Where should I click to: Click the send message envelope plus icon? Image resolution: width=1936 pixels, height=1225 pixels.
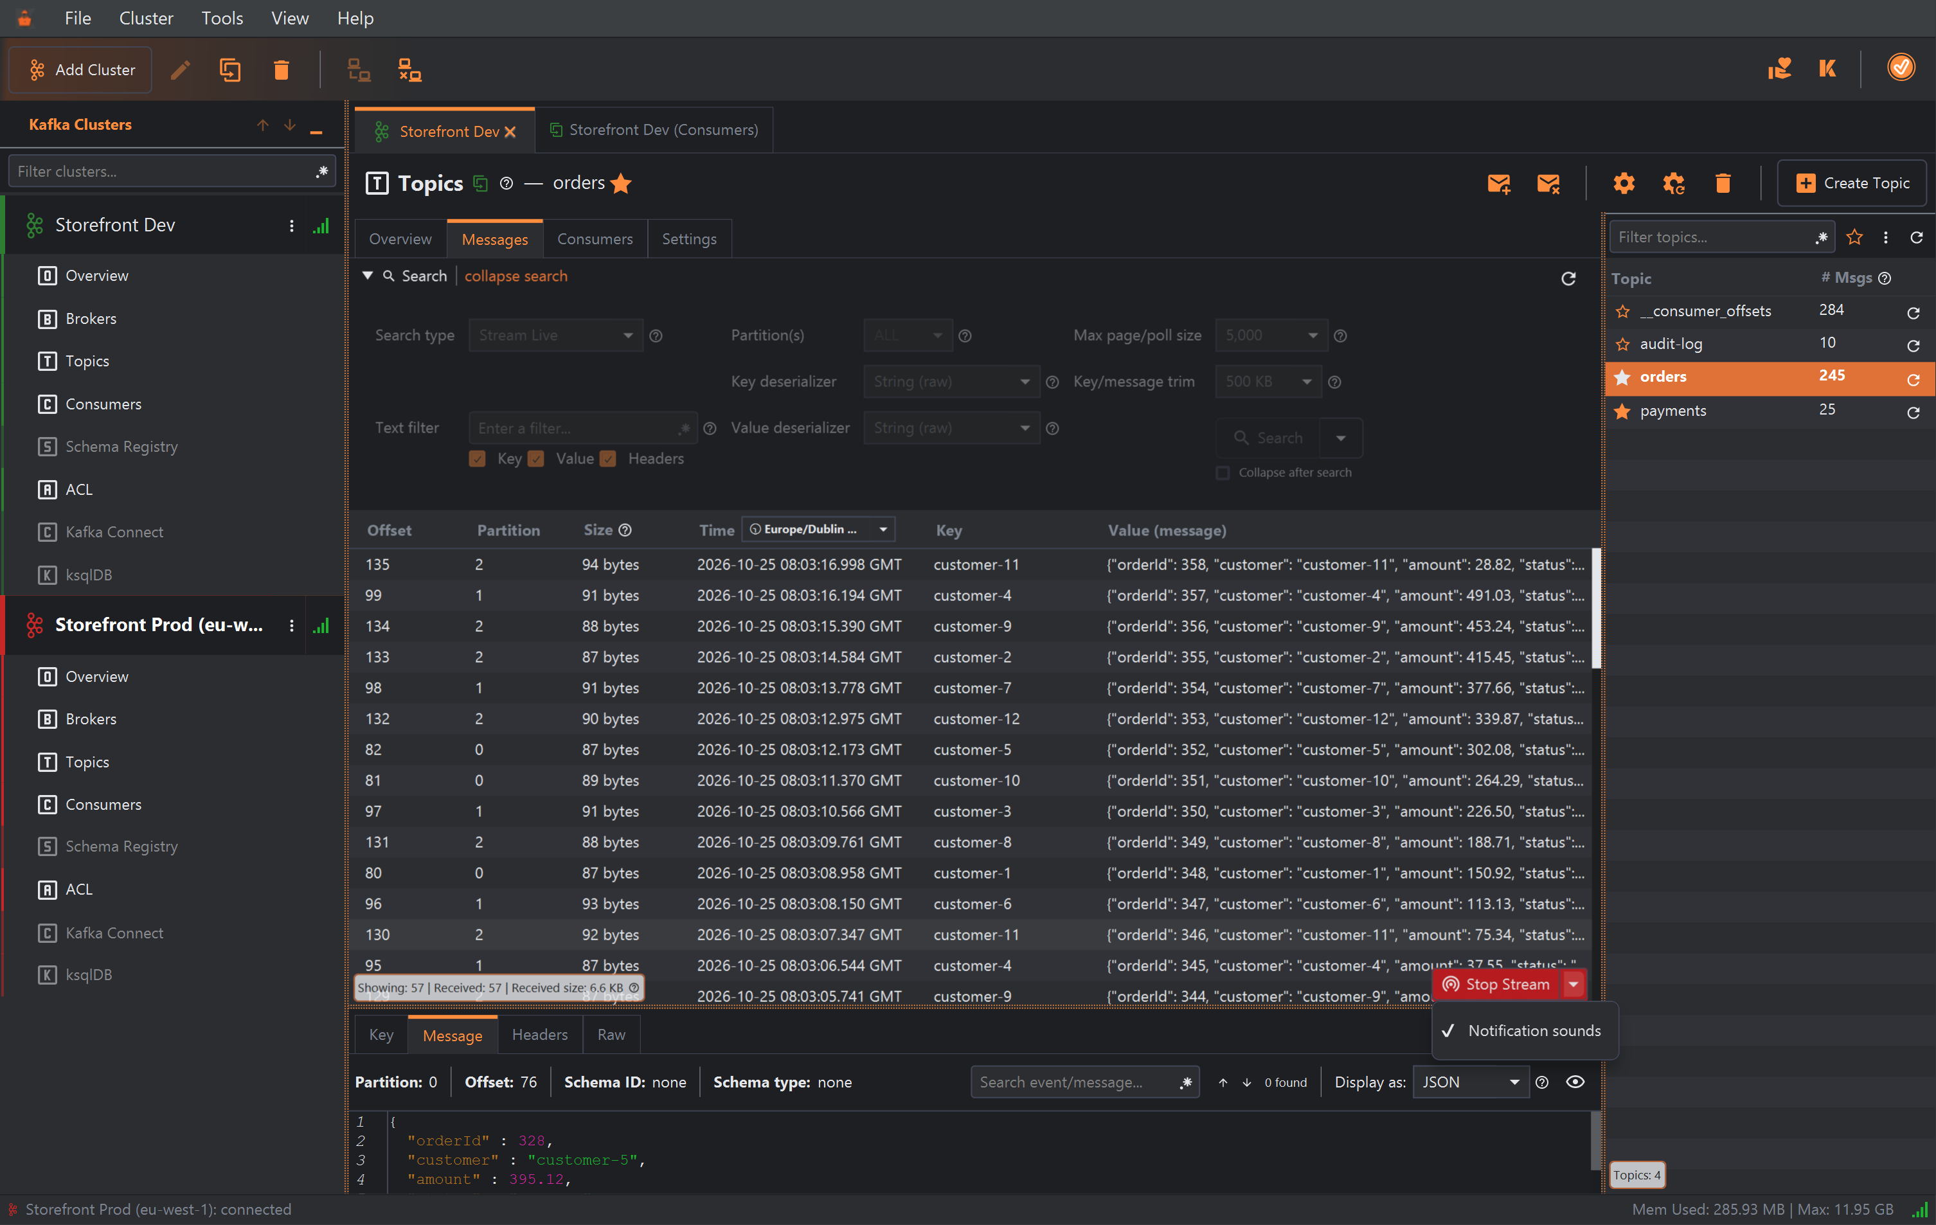coord(1499,183)
